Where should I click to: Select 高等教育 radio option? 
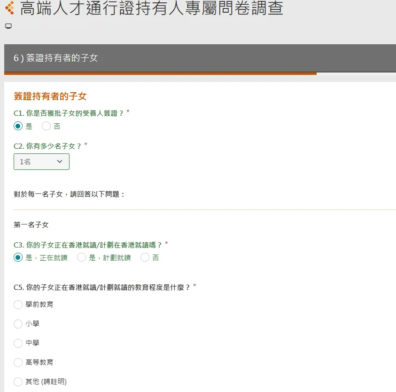coord(18,362)
